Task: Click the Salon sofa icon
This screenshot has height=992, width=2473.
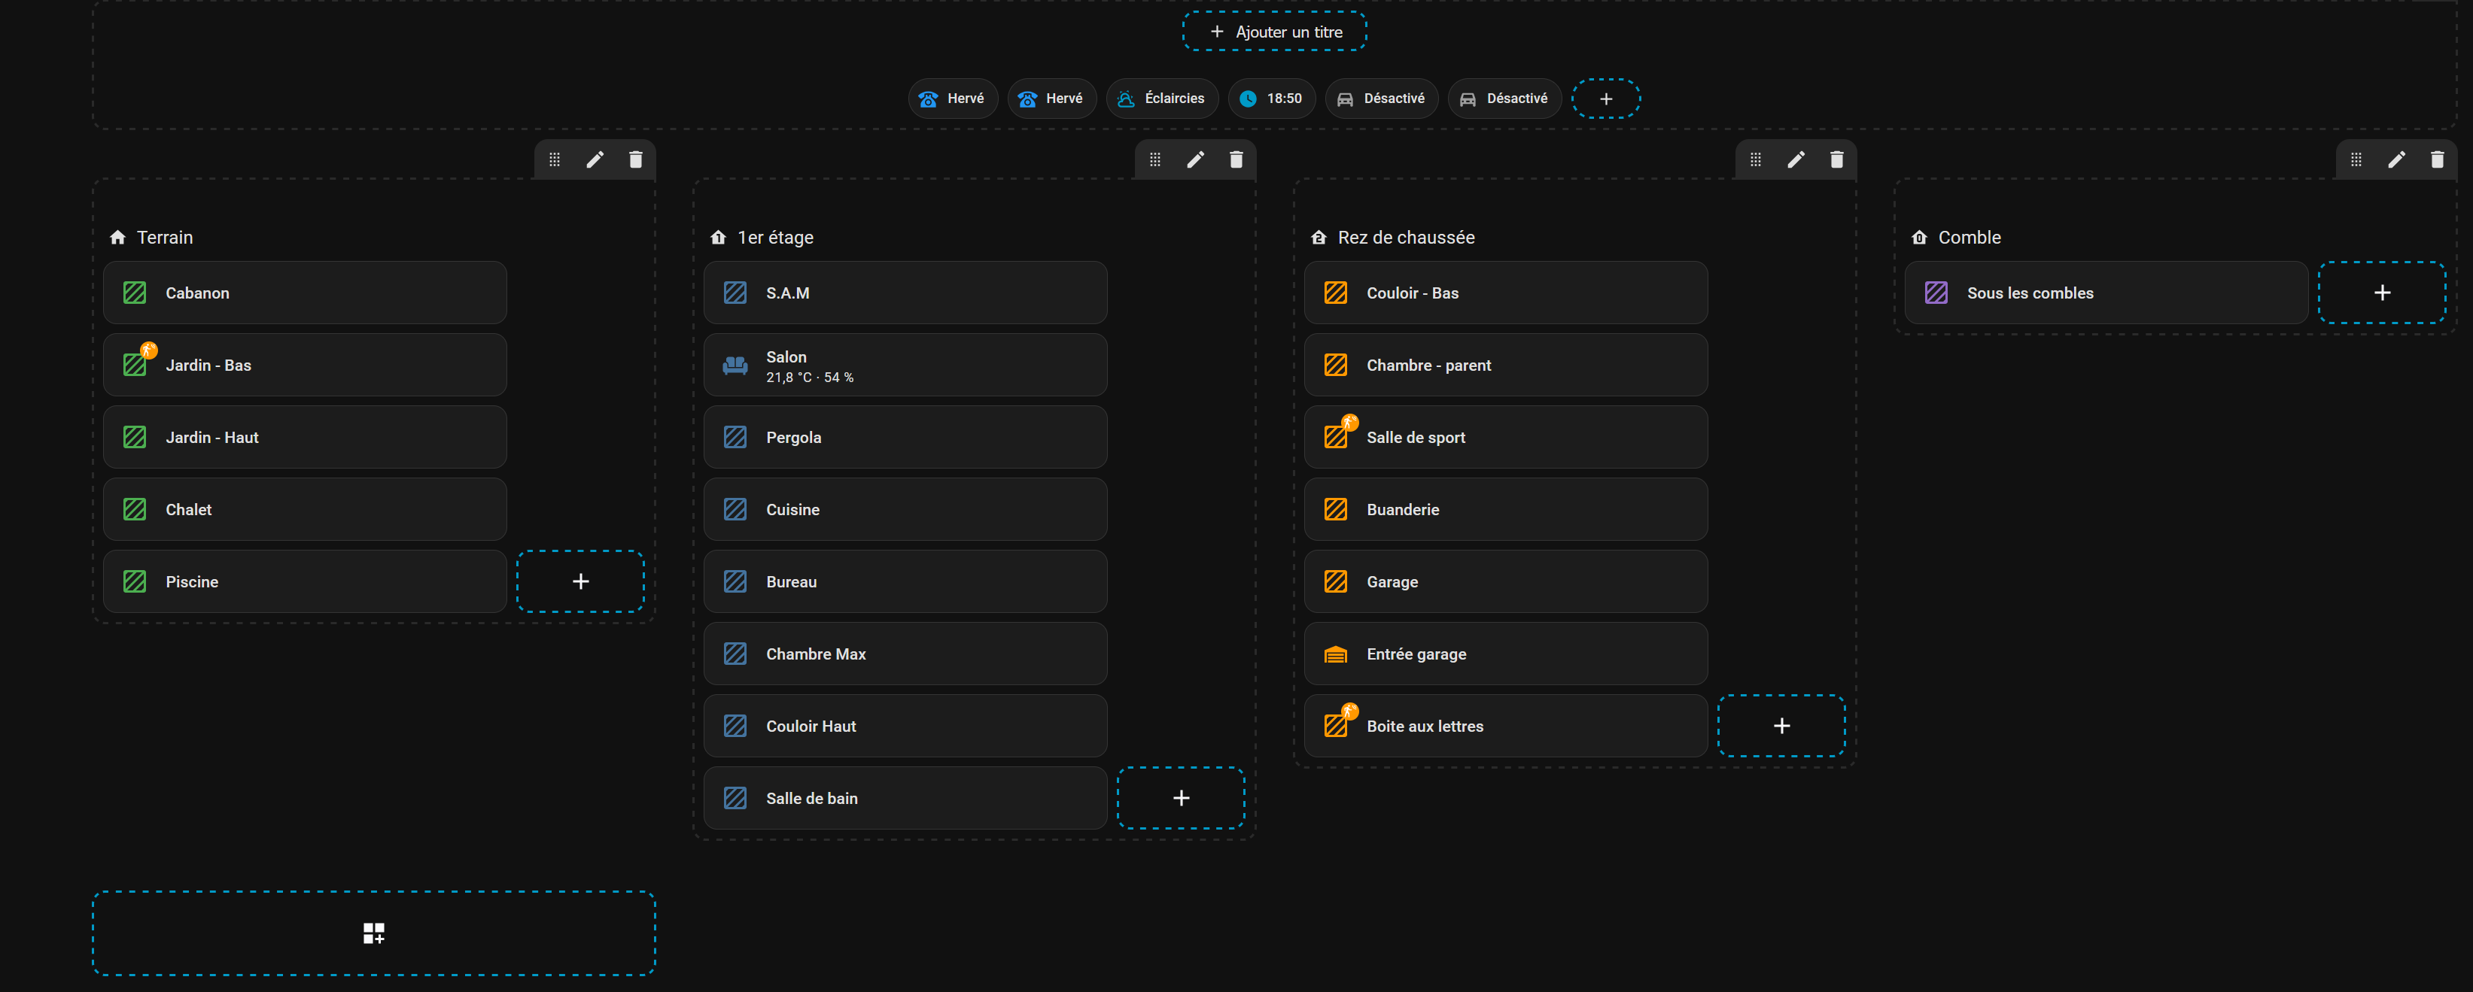Action: 735,366
